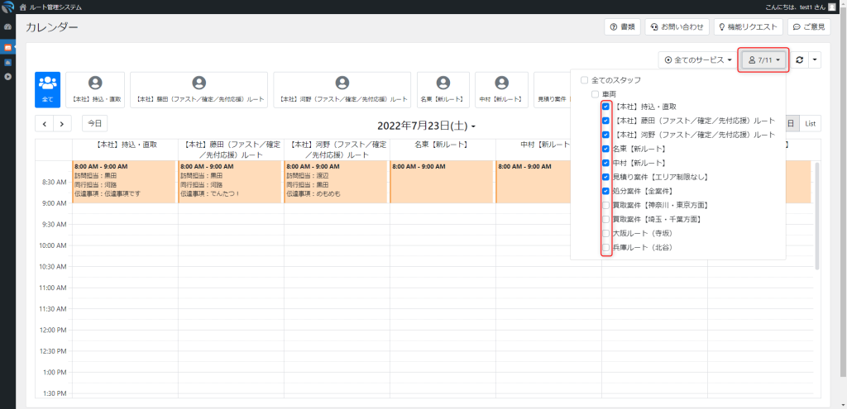Open お問い合わせ contact button

(677, 27)
